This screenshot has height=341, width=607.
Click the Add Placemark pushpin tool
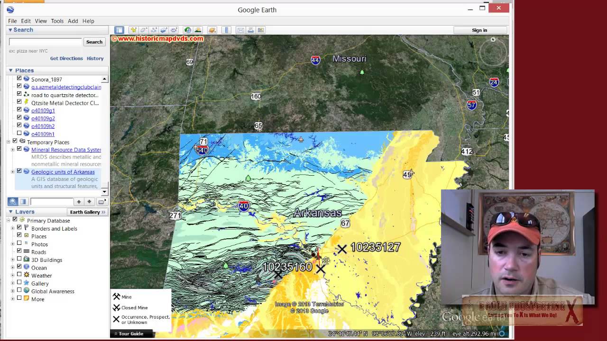134,30
